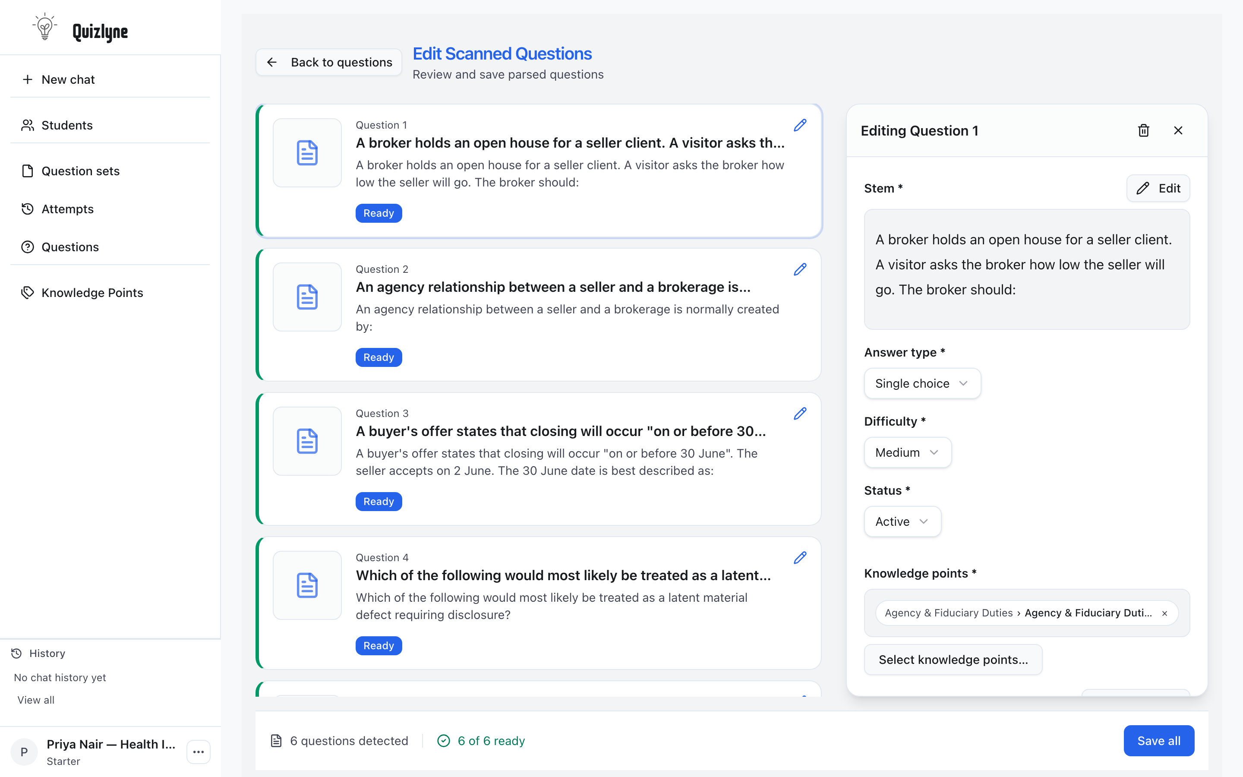
Task: Open the user options ellipsis menu
Action: pos(199,752)
